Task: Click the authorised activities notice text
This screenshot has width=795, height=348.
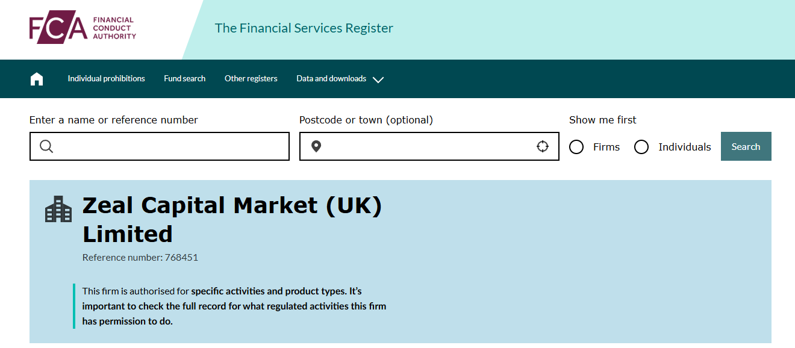Action: (234, 306)
